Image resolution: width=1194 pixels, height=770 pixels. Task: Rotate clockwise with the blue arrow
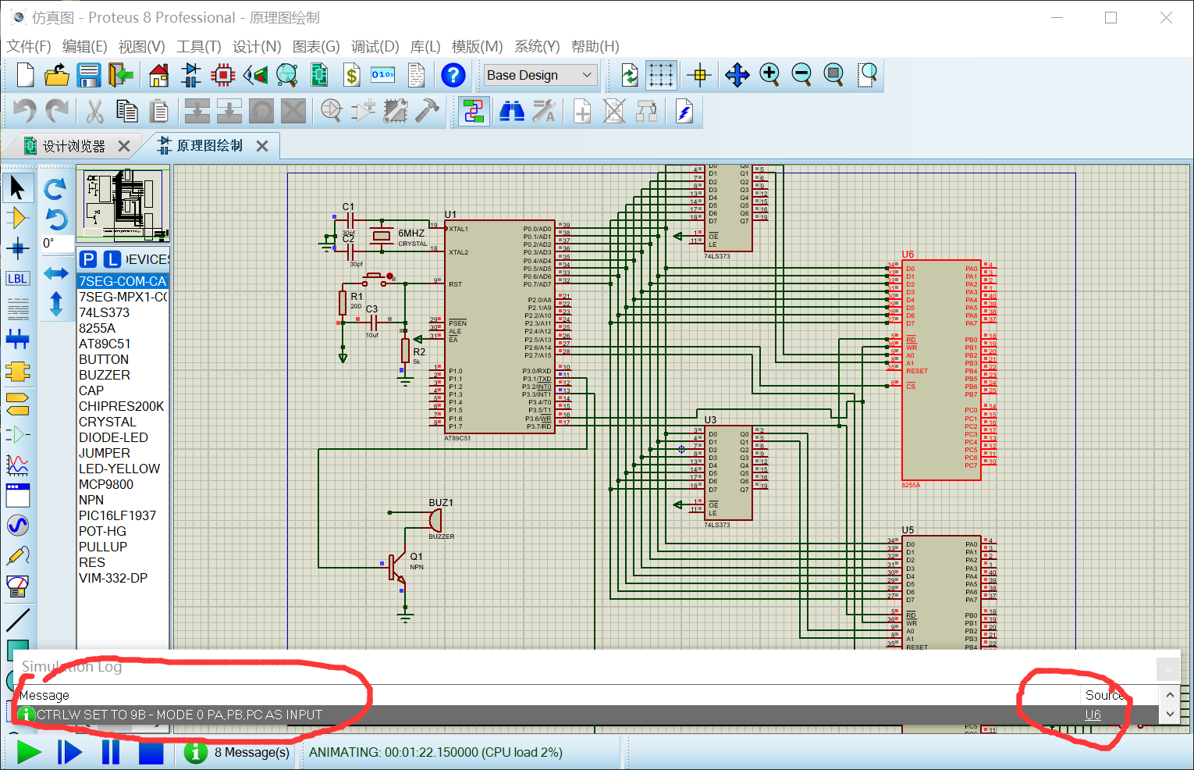coord(55,189)
